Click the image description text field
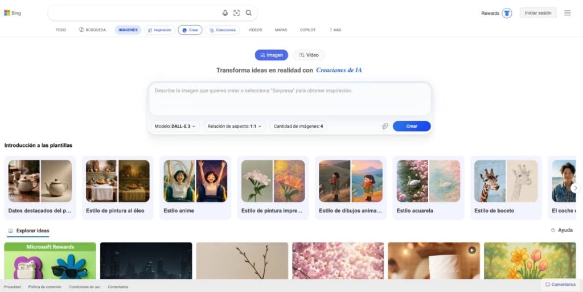The image size is (583, 292). 289,98
